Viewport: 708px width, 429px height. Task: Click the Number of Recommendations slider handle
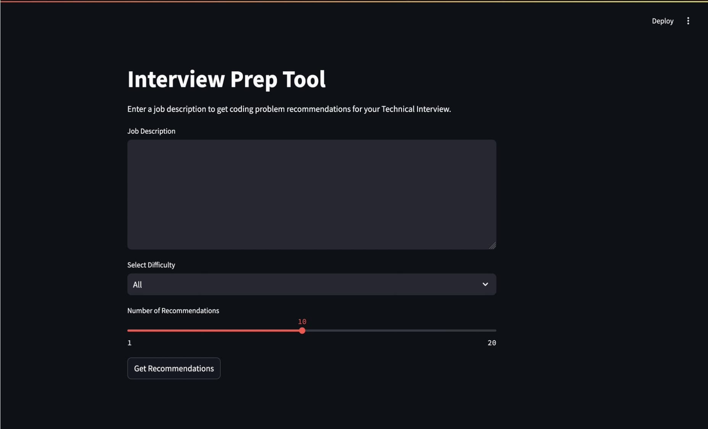302,331
